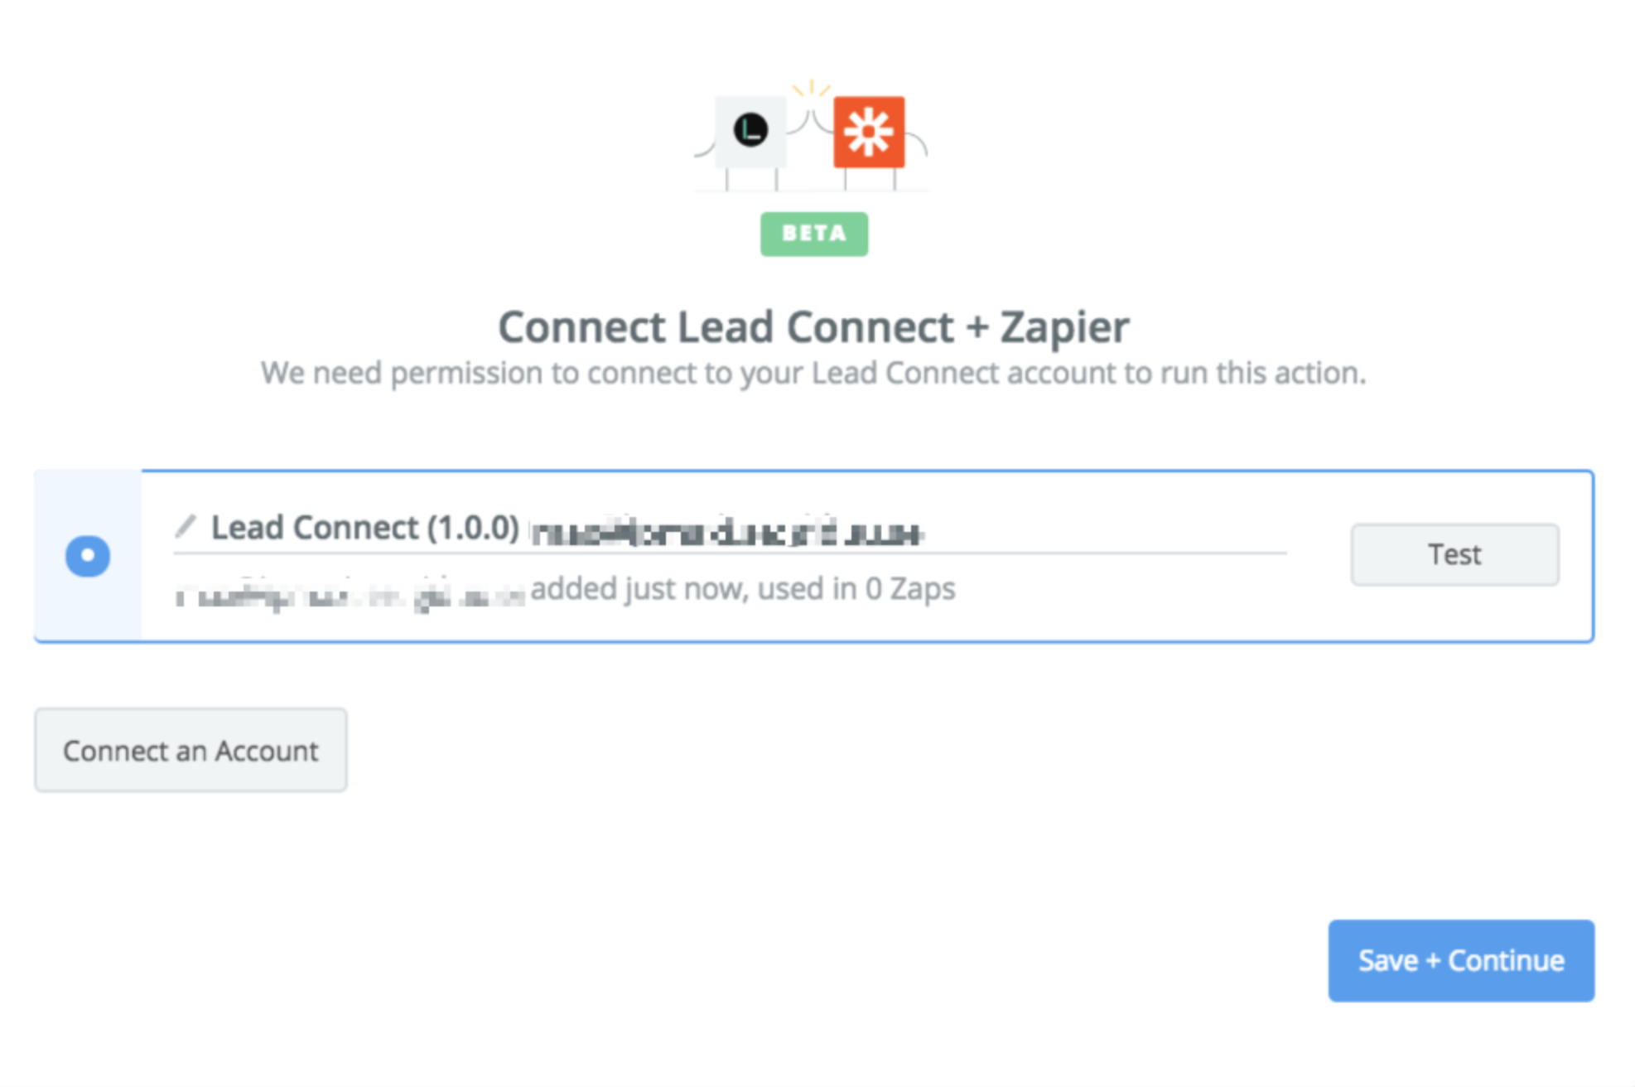Click the black clock logo inside Lead Connect icon
The height and width of the screenshot is (1087, 1635).
(750, 130)
